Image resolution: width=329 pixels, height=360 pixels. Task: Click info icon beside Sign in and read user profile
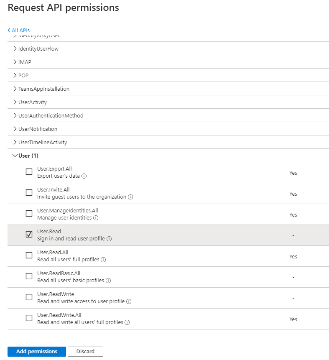tap(109, 239)
